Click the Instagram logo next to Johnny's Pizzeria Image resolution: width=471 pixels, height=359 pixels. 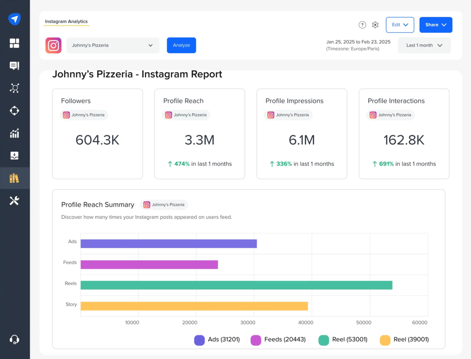(53, 45)
